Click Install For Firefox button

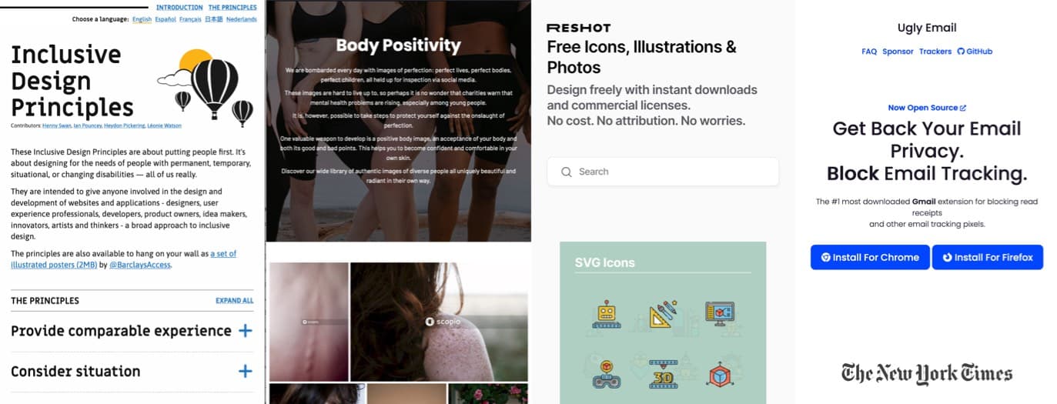pos(988,257)
